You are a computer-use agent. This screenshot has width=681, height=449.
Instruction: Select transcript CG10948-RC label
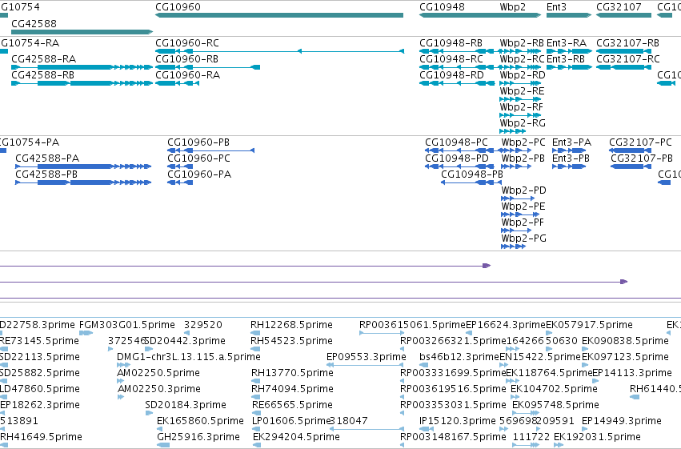(451, 59)
